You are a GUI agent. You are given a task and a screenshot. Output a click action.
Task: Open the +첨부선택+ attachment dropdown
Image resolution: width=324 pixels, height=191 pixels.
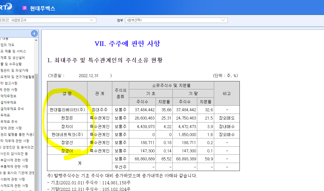click(x=176, y=20)
